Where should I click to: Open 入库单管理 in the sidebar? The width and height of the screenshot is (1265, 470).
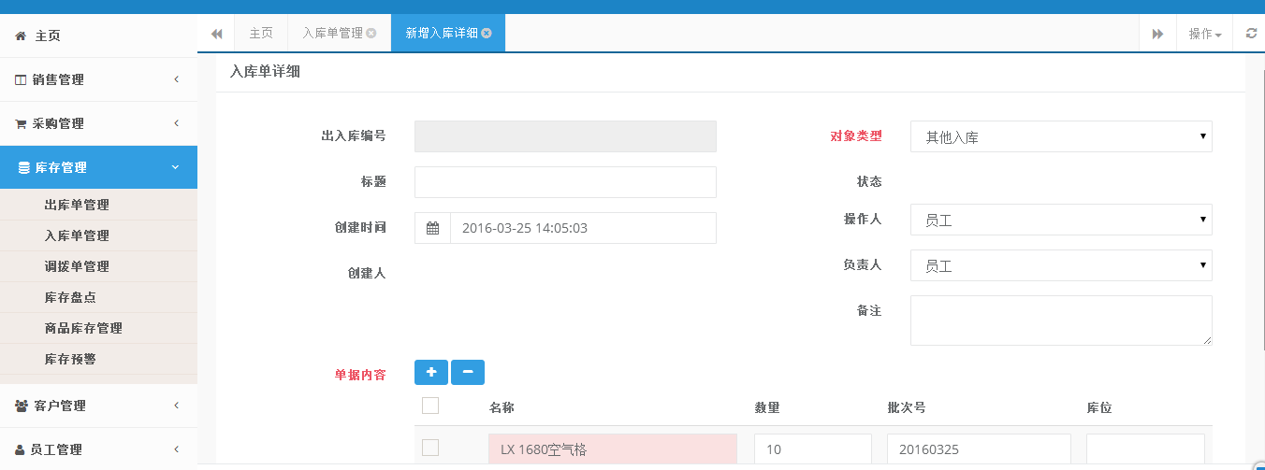77,235
